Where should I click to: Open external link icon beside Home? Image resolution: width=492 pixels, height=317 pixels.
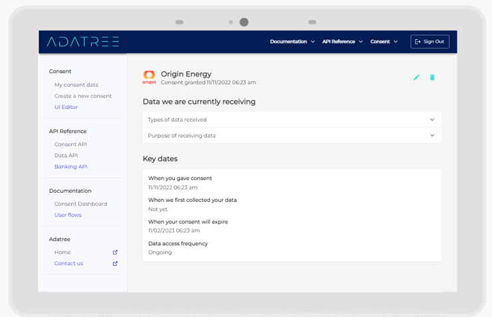[x=115, y=253]
